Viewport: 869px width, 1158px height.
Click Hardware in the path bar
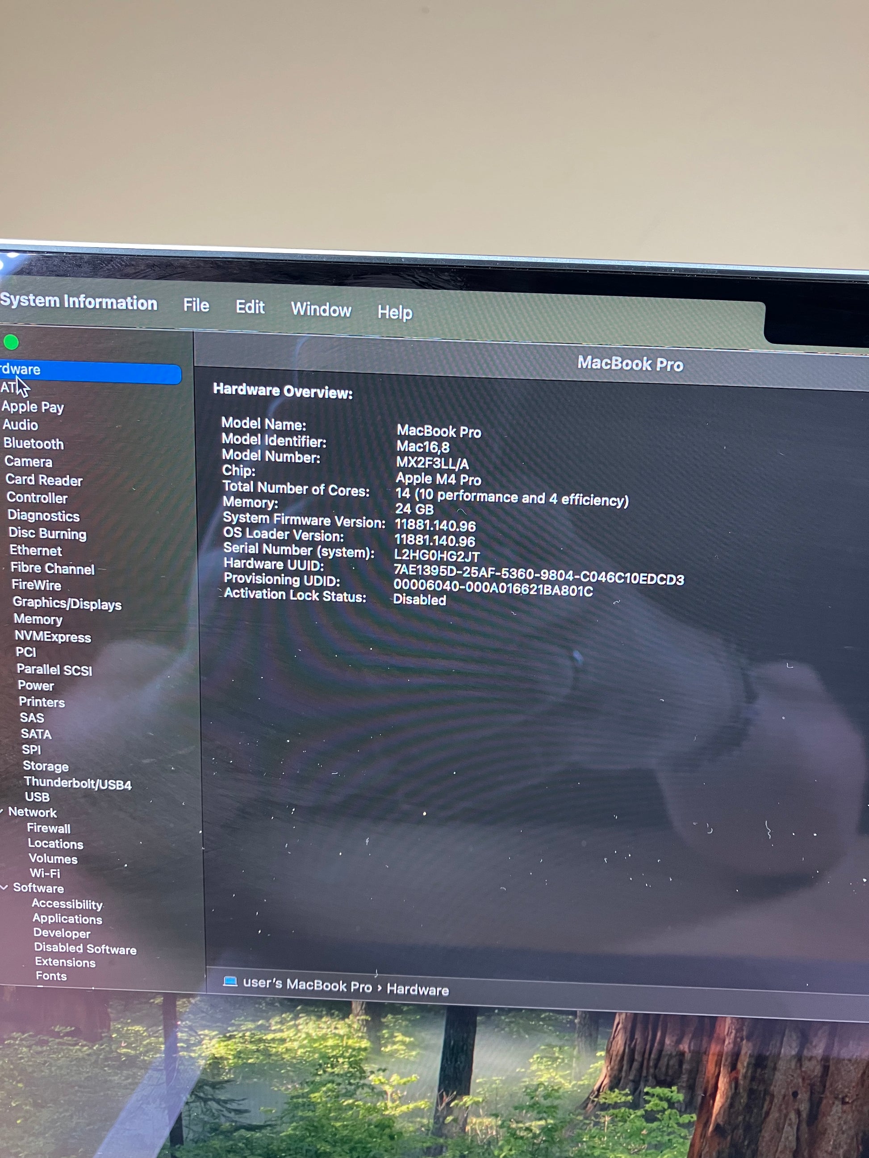(418, 989)
